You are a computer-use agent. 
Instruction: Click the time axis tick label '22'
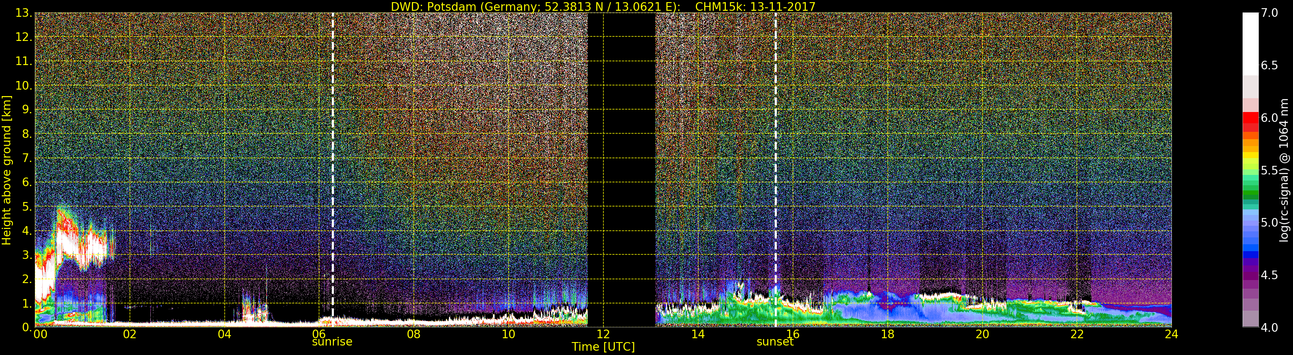pyautogui.click(x=1077, y=334)
